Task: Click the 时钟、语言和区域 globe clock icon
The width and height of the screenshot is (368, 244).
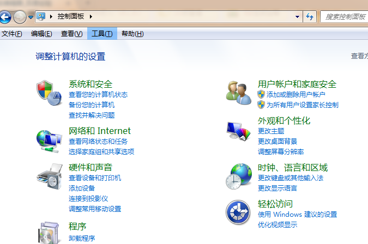Action: coord(238,175)
